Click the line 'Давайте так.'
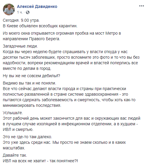The width and height of the screenshot is (146, 164). pyautogui.click(x=15, y=155)
